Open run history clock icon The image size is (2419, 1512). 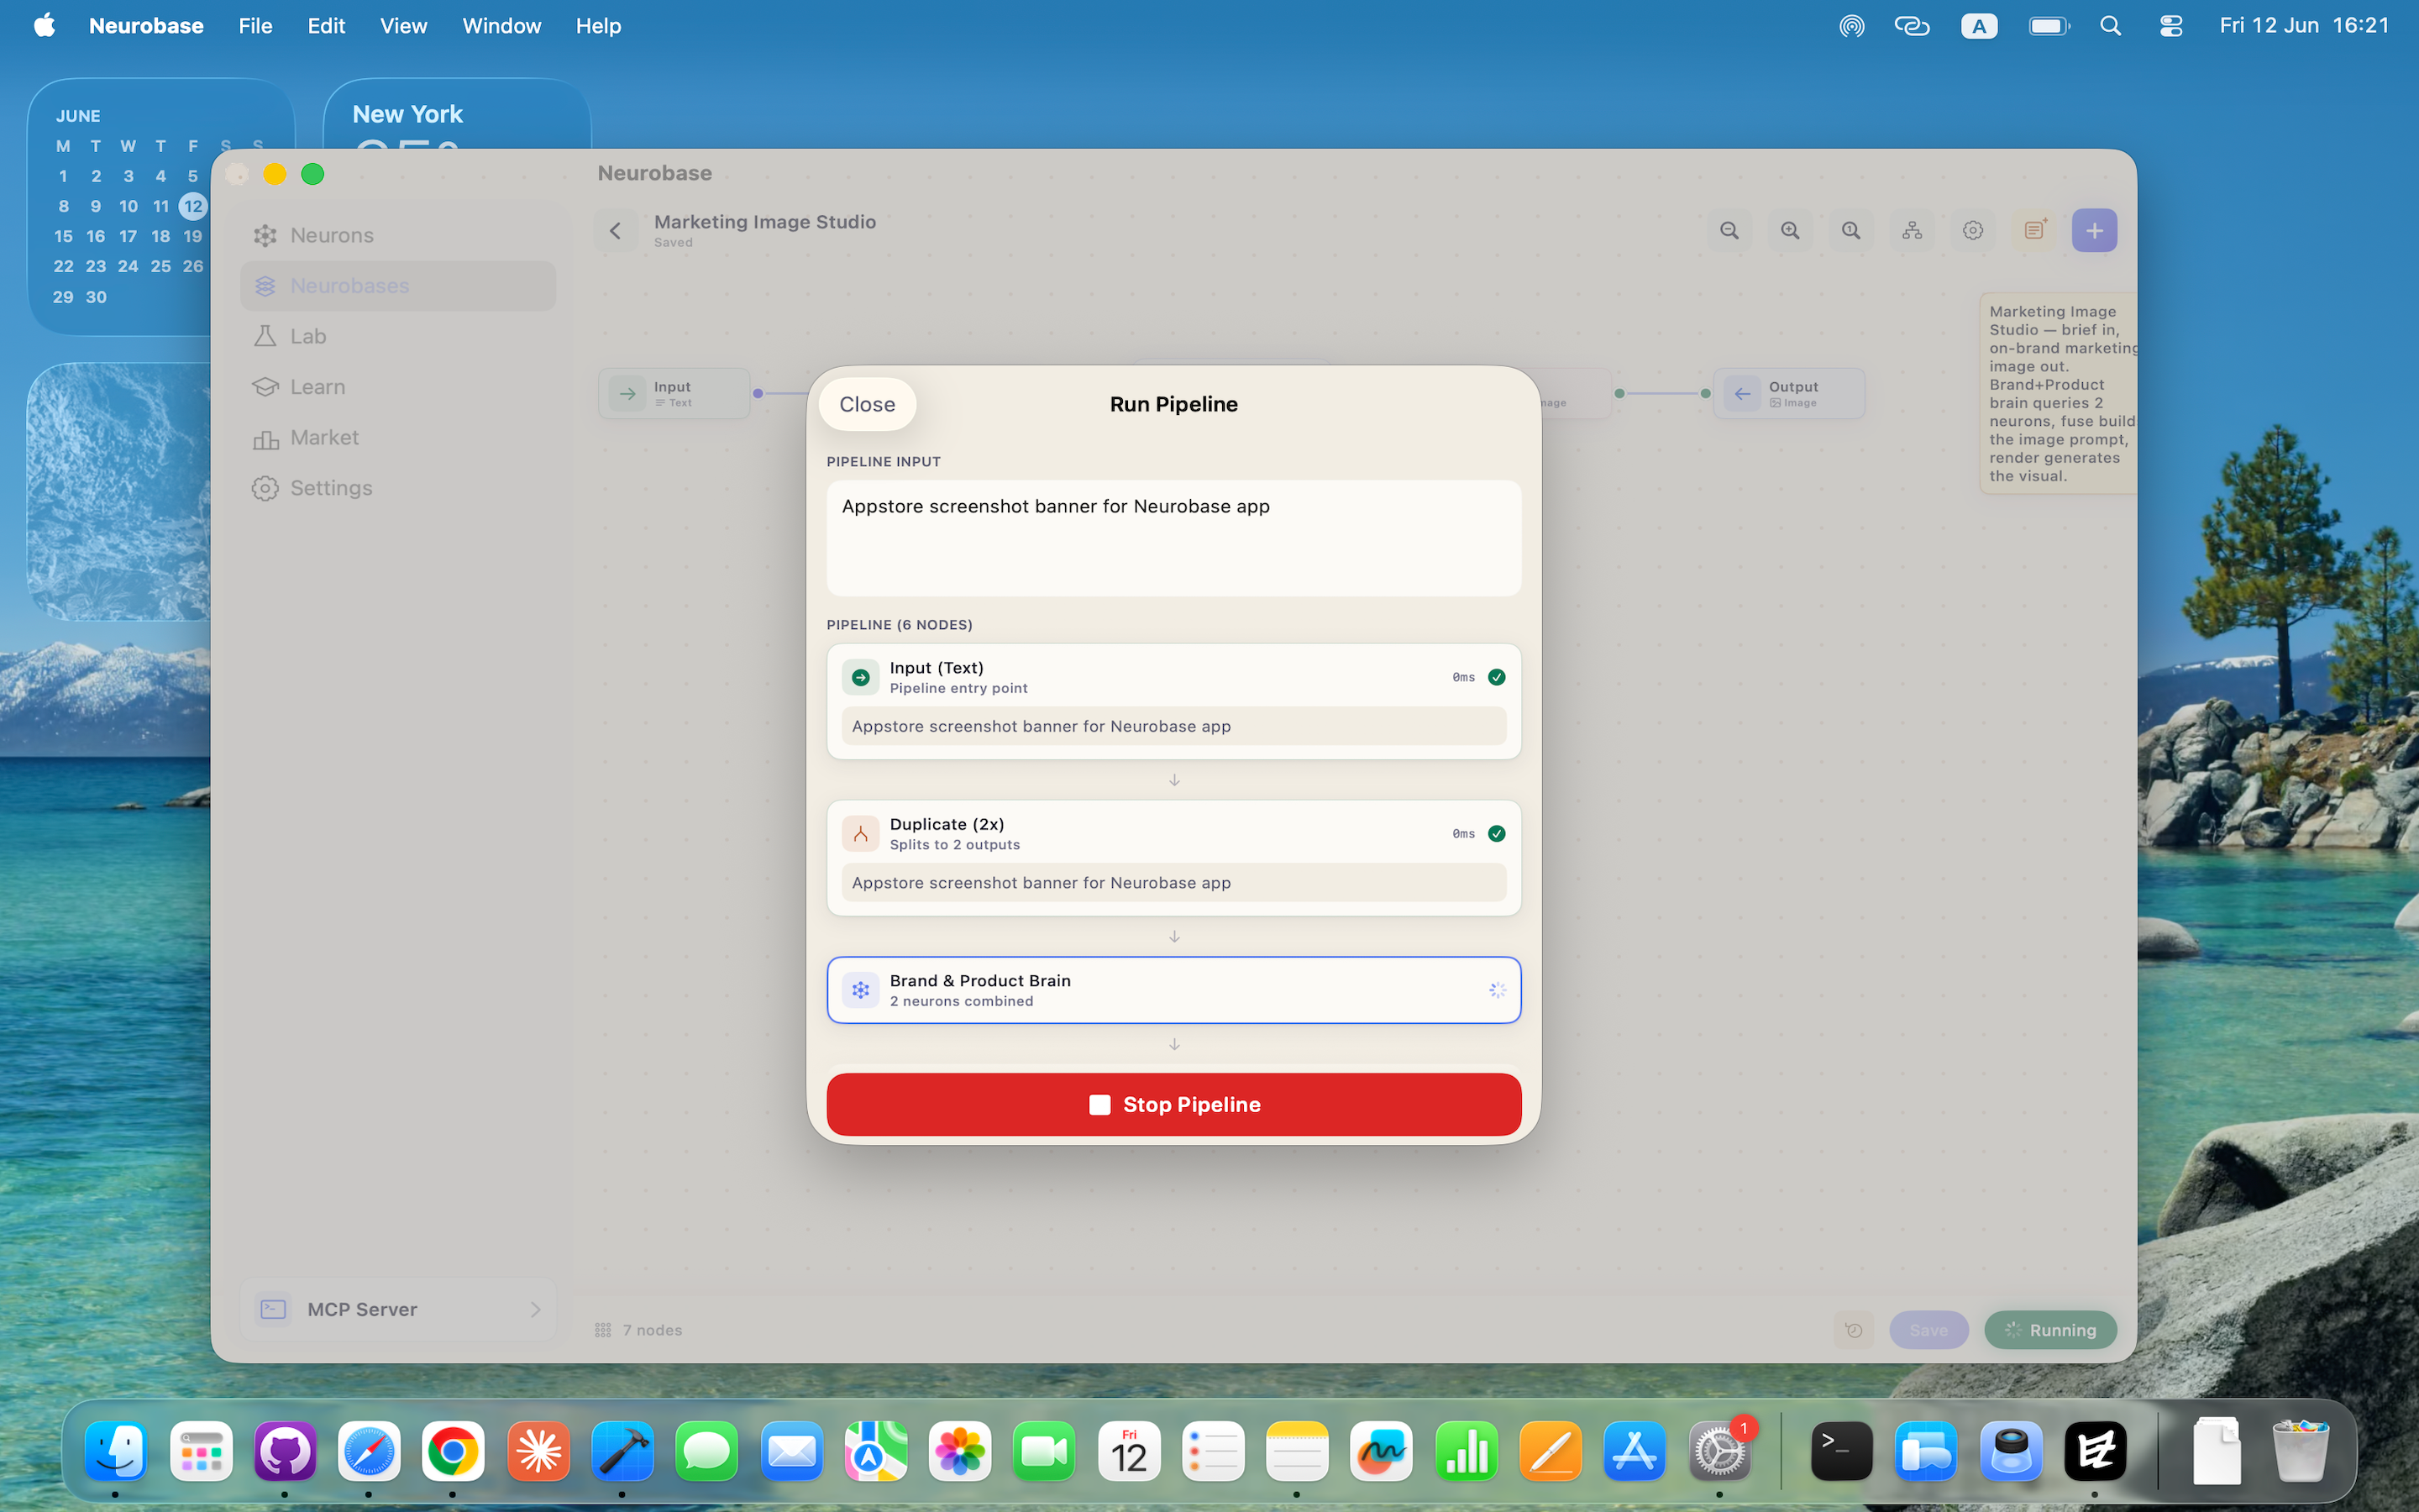(x=1853, y=1330)
